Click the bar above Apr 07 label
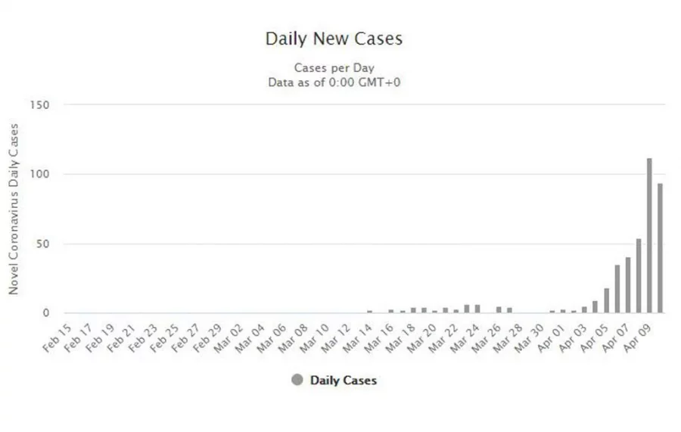Screen dimensions: 681x432 tap(628, 284)
